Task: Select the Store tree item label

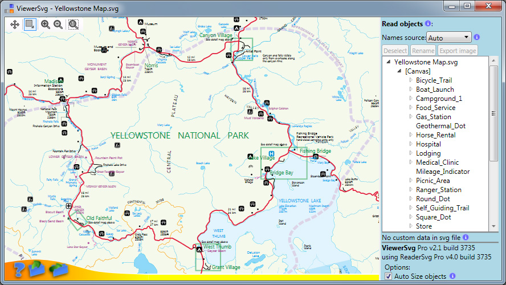Action: point(424,226)
